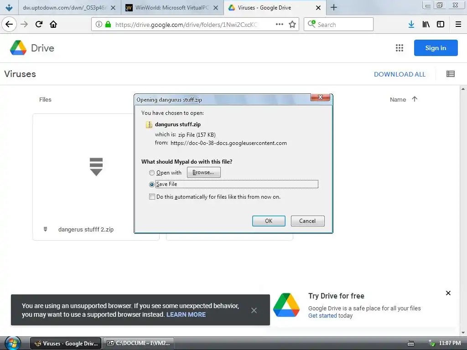Screen dimensions: 467x350
Task: Go back using the browser back arrow
Action: (9, 24)
